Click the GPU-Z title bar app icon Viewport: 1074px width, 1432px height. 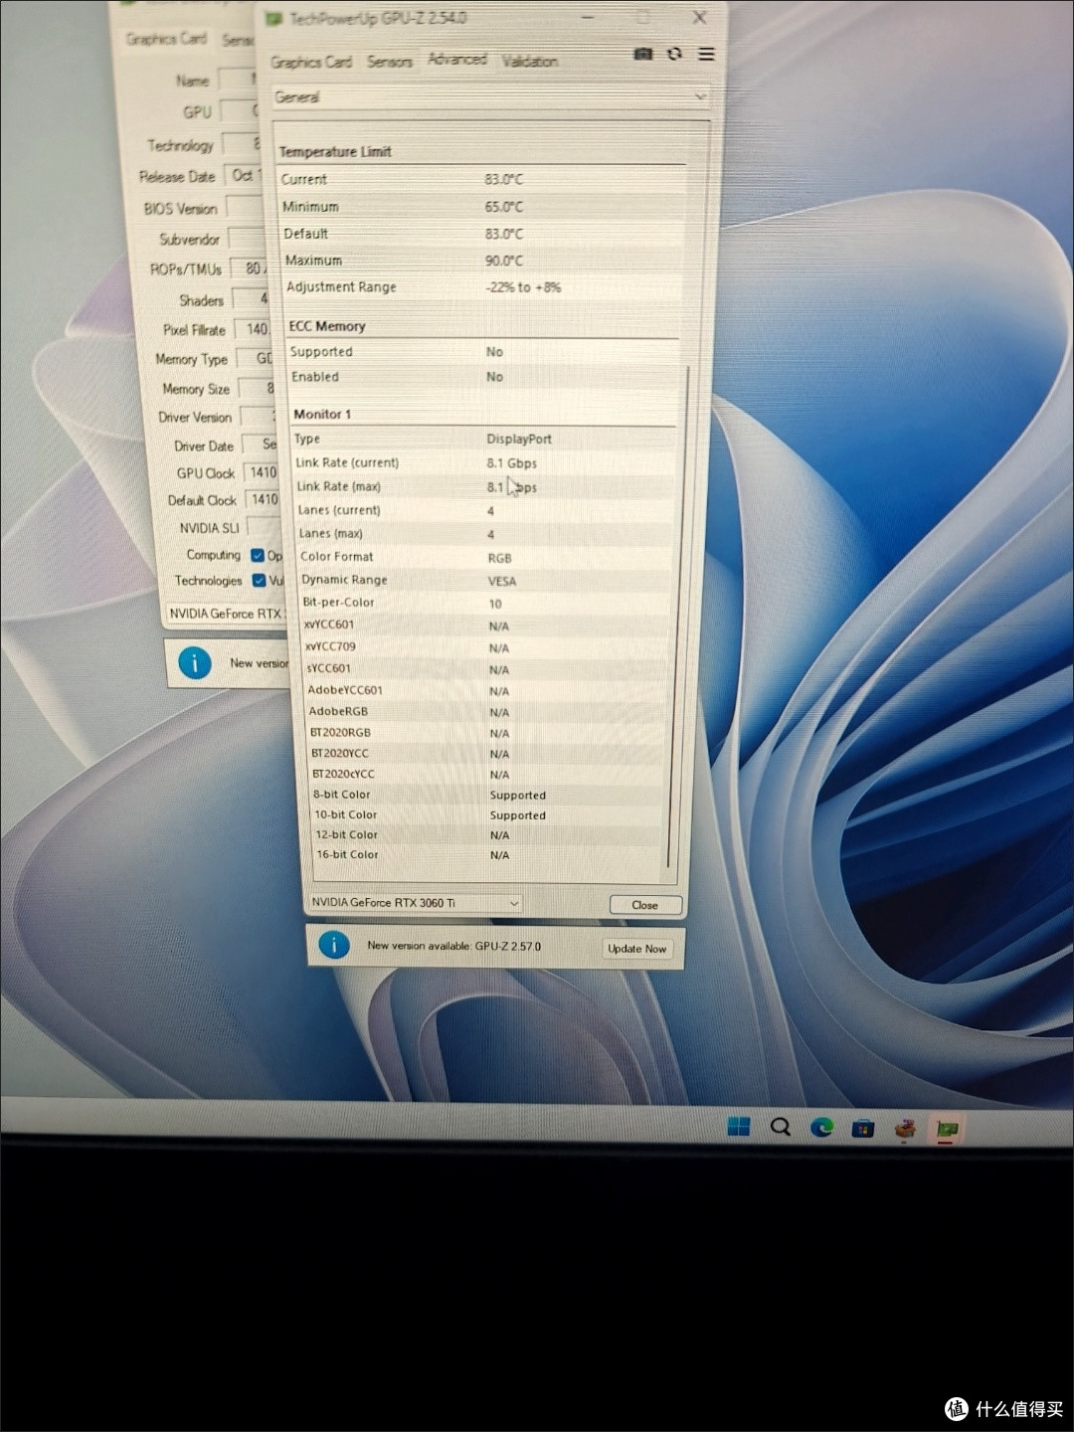(274, 19)
